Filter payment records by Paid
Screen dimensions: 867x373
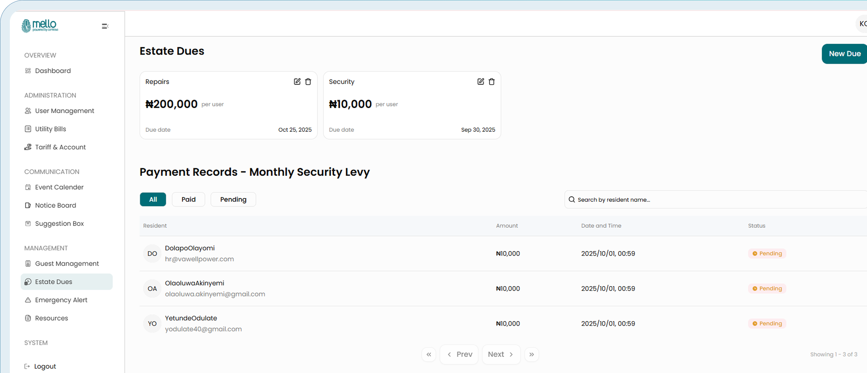click(188, 199)
